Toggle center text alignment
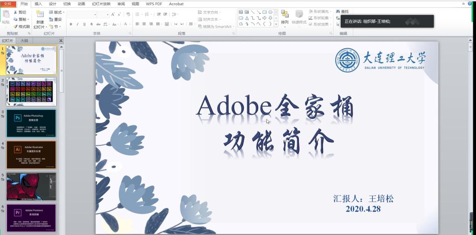Screen dimensions: 476x235 (144, 24)
